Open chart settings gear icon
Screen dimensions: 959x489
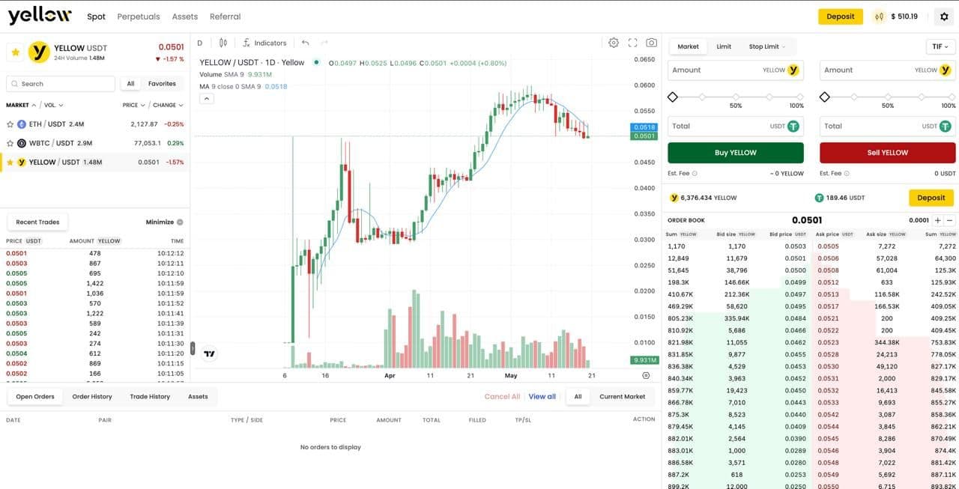click(614, 43)
